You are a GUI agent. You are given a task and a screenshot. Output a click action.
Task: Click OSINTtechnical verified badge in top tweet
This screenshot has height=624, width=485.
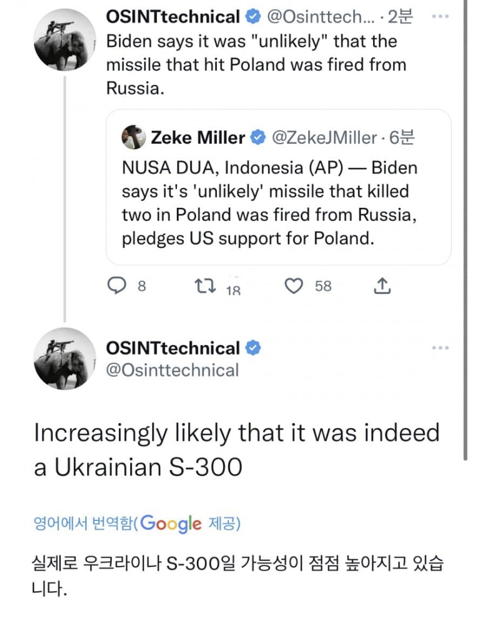(x=253, y=17)
